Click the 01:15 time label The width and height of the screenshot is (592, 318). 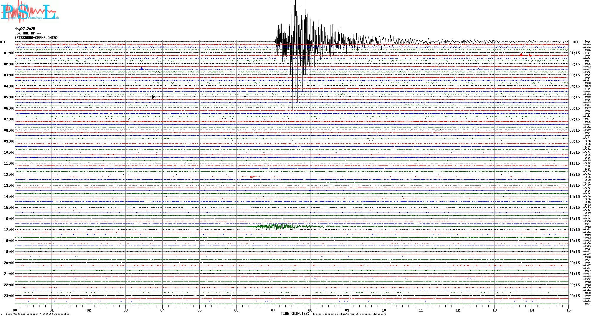point(575,53)
